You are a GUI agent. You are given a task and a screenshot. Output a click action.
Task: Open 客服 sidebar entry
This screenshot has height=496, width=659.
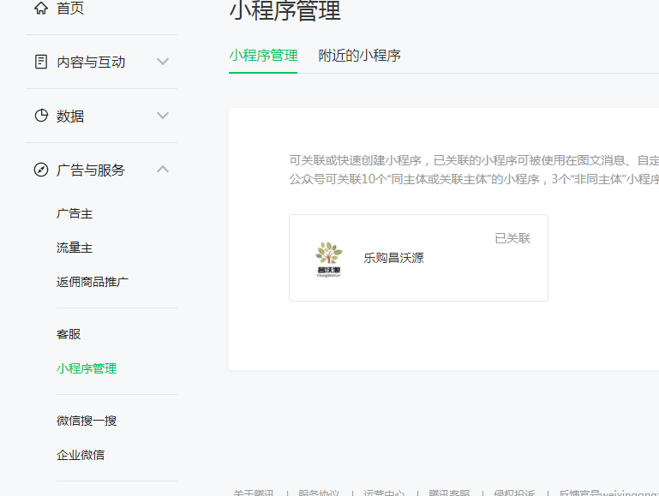tap(69, 334)
